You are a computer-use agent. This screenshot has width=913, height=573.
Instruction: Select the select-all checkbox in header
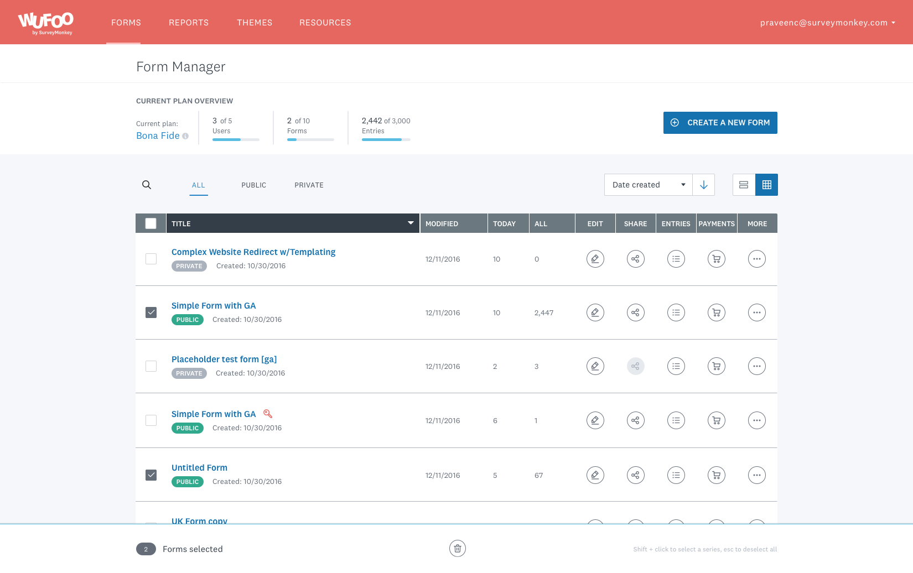151,223
